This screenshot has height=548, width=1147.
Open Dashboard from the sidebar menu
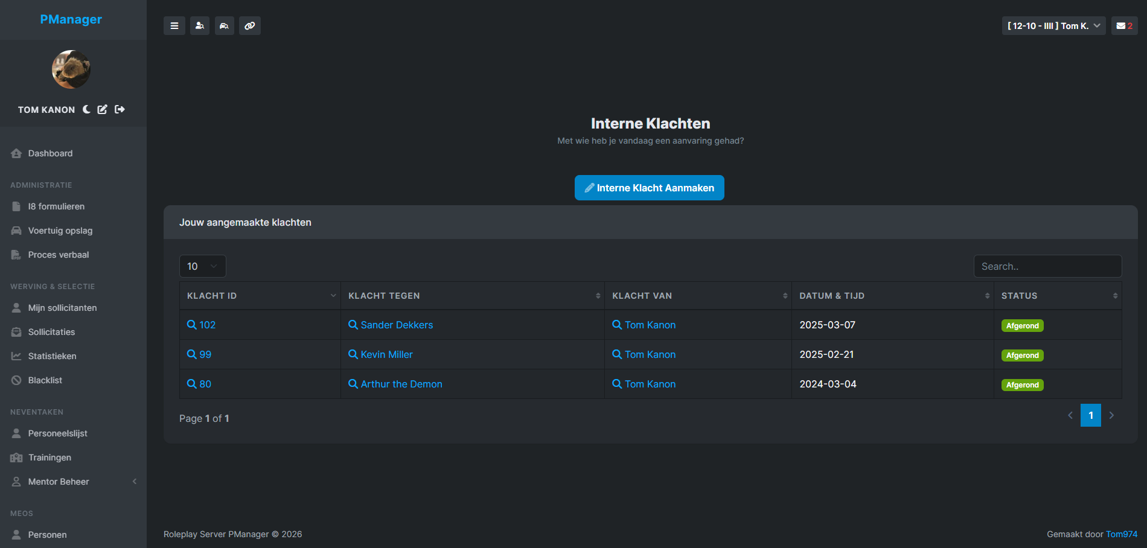[50, 153]
